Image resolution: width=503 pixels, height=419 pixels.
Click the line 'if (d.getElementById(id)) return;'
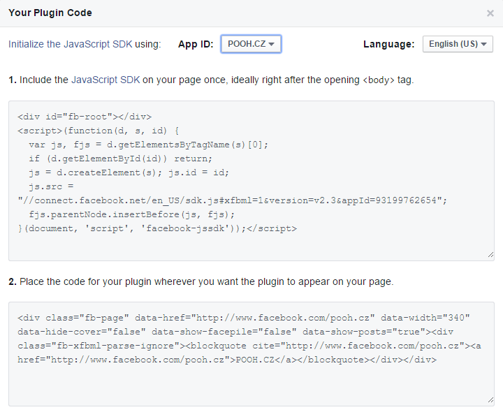(121, 159)
